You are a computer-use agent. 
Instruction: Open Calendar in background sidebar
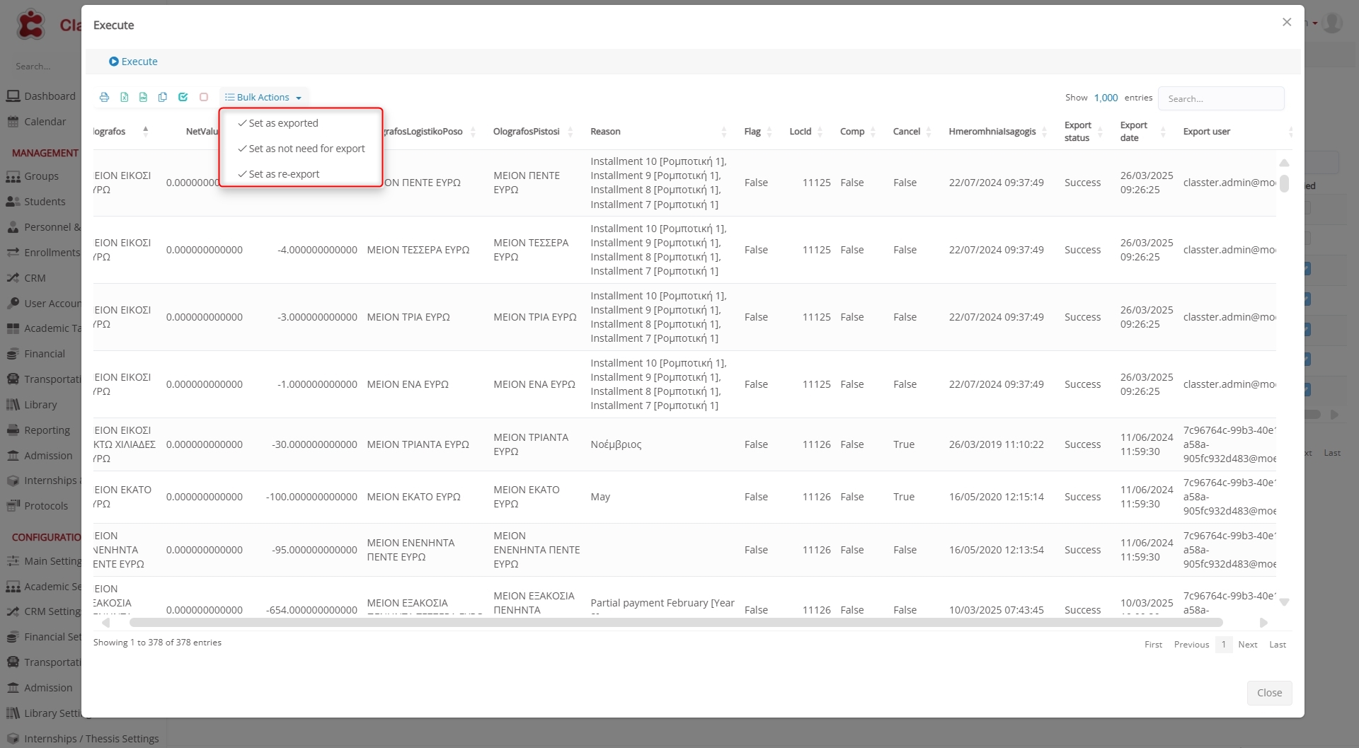pos(37,122)
